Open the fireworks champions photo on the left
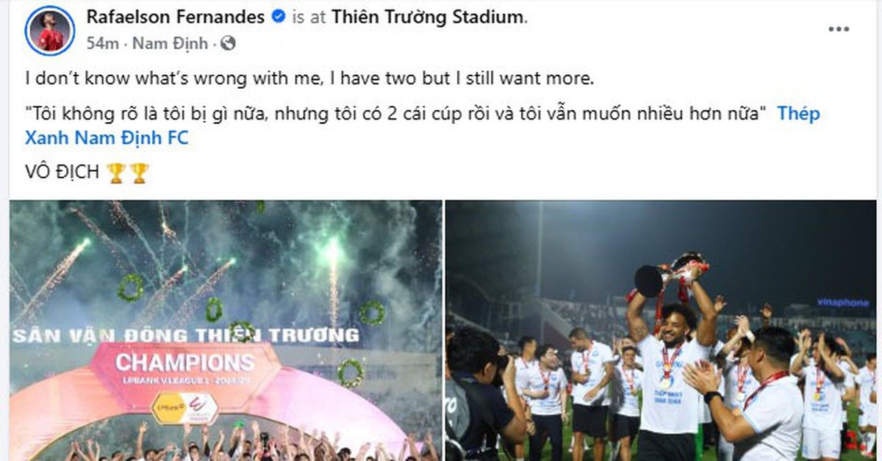The image size is (882, 461). click(x=226, y=330)
